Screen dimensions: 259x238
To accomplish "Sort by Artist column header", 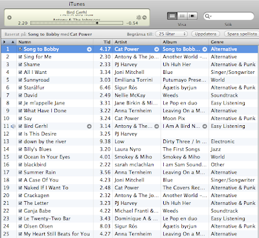I will click(137, 42).
